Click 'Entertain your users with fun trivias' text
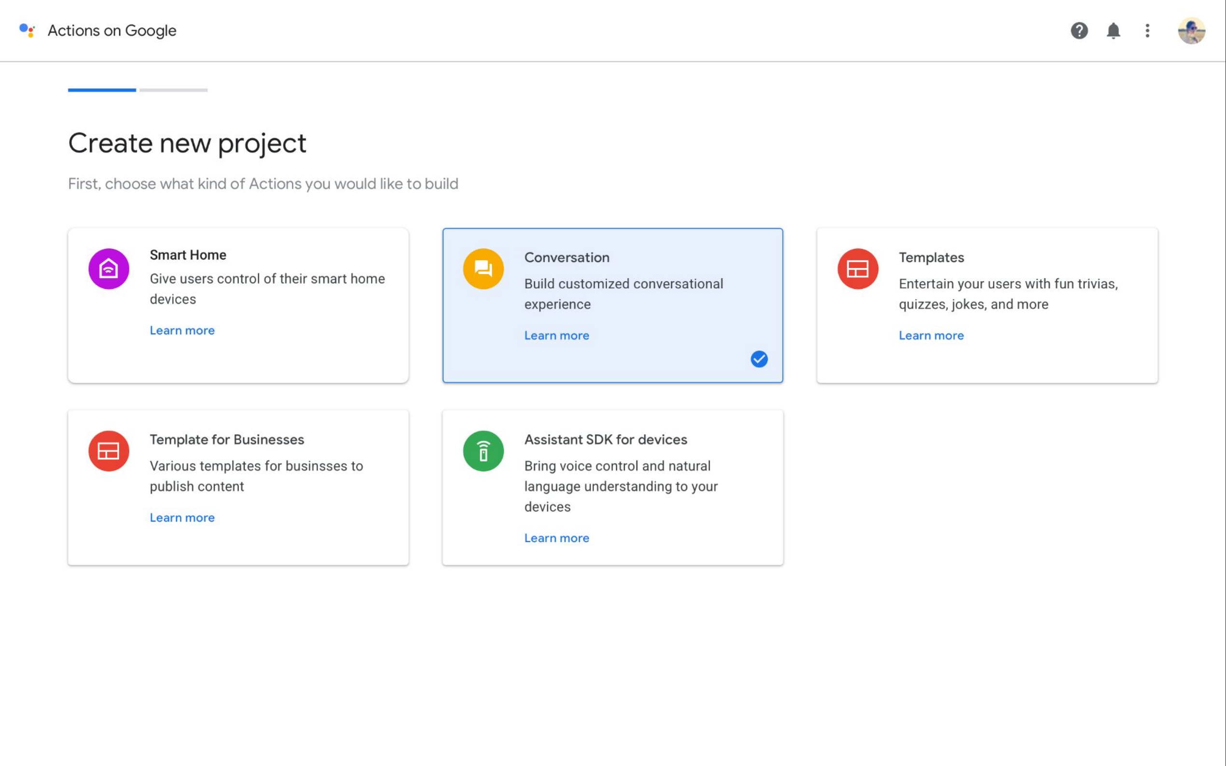This screenshot has width=1226, height=766. click(1008, 294)
